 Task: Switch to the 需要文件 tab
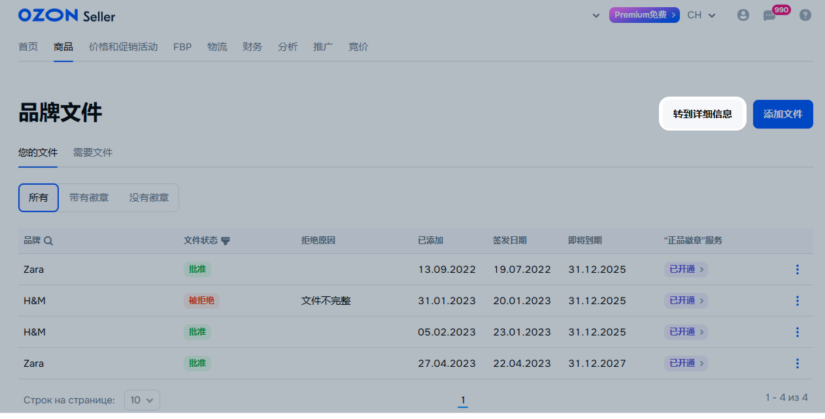(93, 153)
